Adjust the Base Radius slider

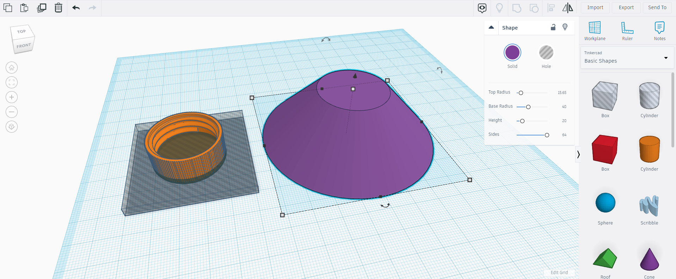pyautogui.click(x=528, y=107)
